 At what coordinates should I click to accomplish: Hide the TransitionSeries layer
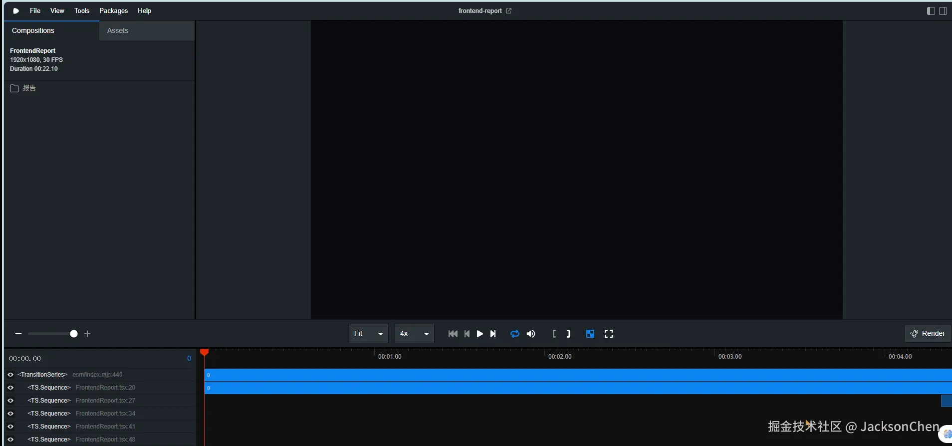[10, 375]
